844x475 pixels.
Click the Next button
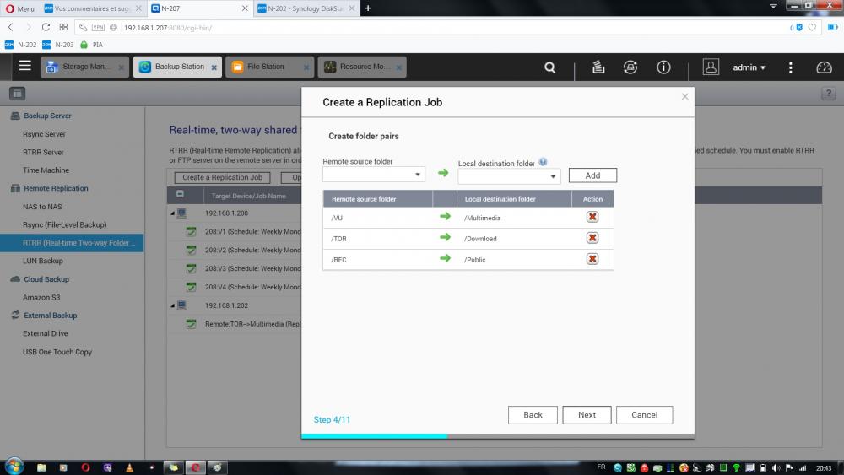587,415
